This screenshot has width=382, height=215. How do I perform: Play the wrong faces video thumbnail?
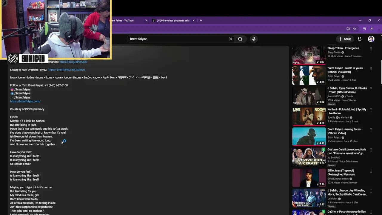[x=309, y=136]
